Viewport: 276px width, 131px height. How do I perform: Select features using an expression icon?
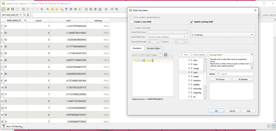[48, 9]
